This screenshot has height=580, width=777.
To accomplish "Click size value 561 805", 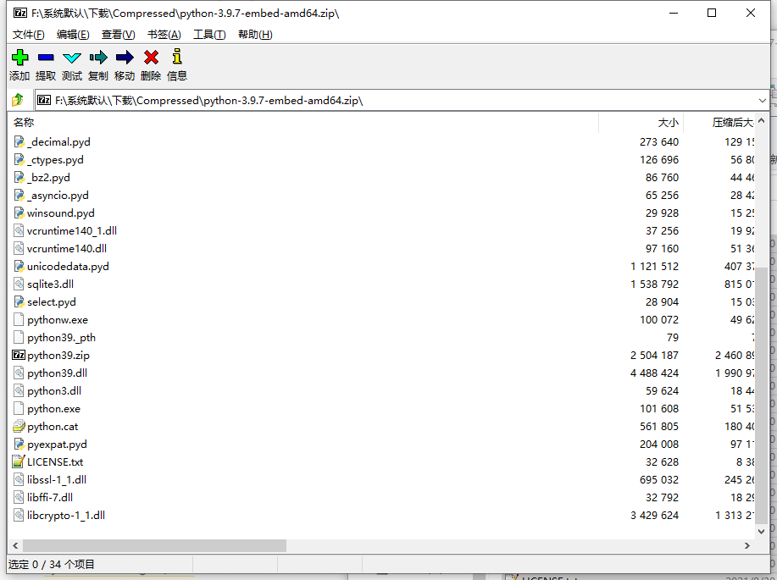I will pos(659,427).
